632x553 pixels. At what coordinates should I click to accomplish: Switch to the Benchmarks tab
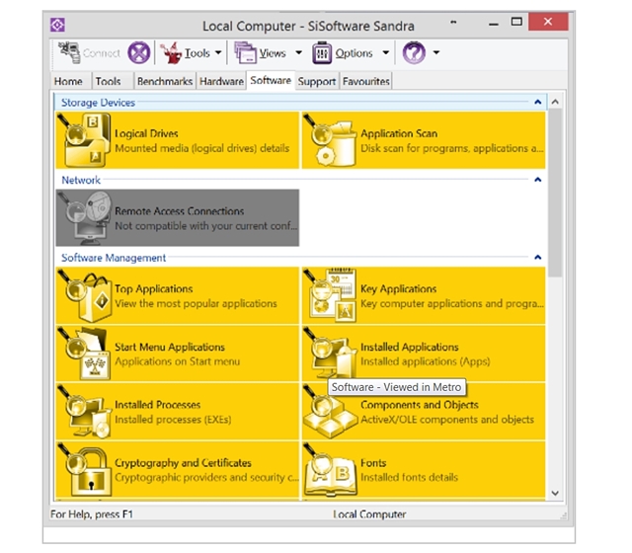[165, 81]
